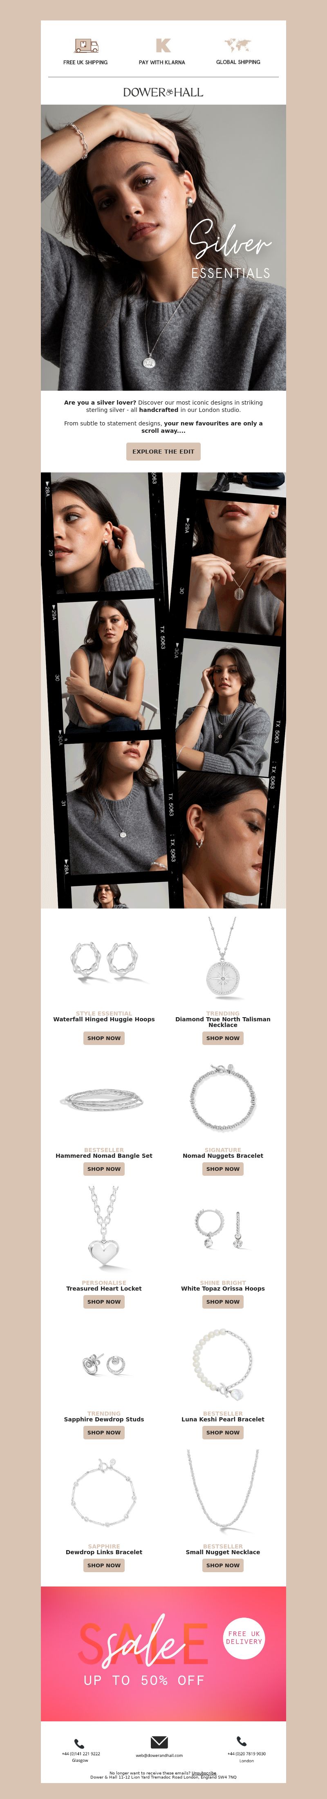
Task: Shop now for Small Nugget Necklace
Action: coord(223,1565)
